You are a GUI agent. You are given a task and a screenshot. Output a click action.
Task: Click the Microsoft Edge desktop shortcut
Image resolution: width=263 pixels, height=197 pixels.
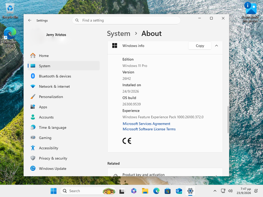click(10, 37)
